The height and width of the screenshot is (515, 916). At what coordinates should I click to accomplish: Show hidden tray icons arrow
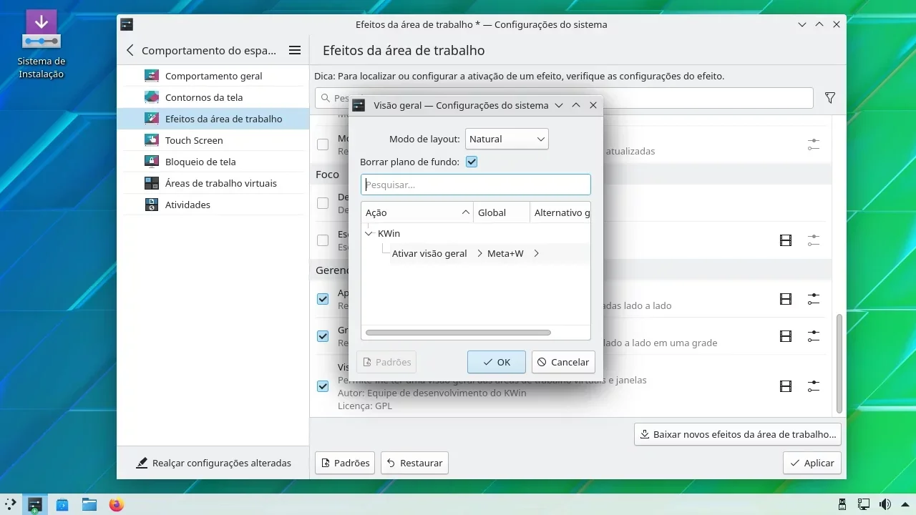(906, 504)
